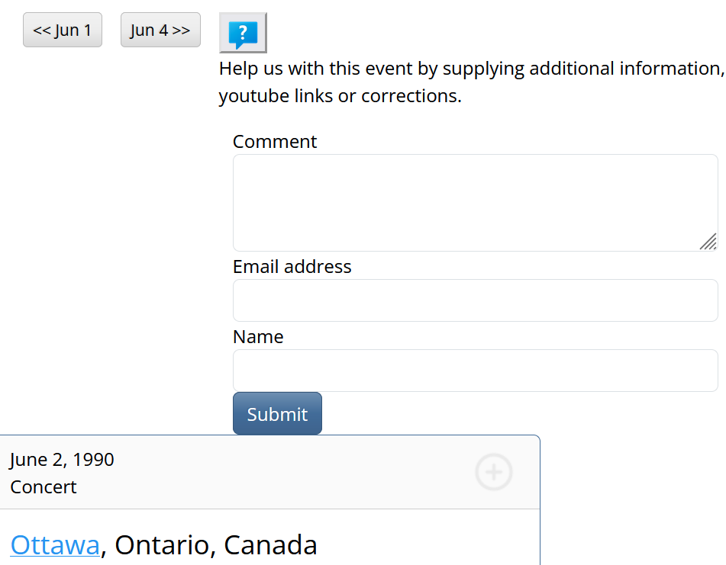This screenshot has width=726, height=565.
Task: Select the Concert event type text
Action: click(x=44, y=487)
